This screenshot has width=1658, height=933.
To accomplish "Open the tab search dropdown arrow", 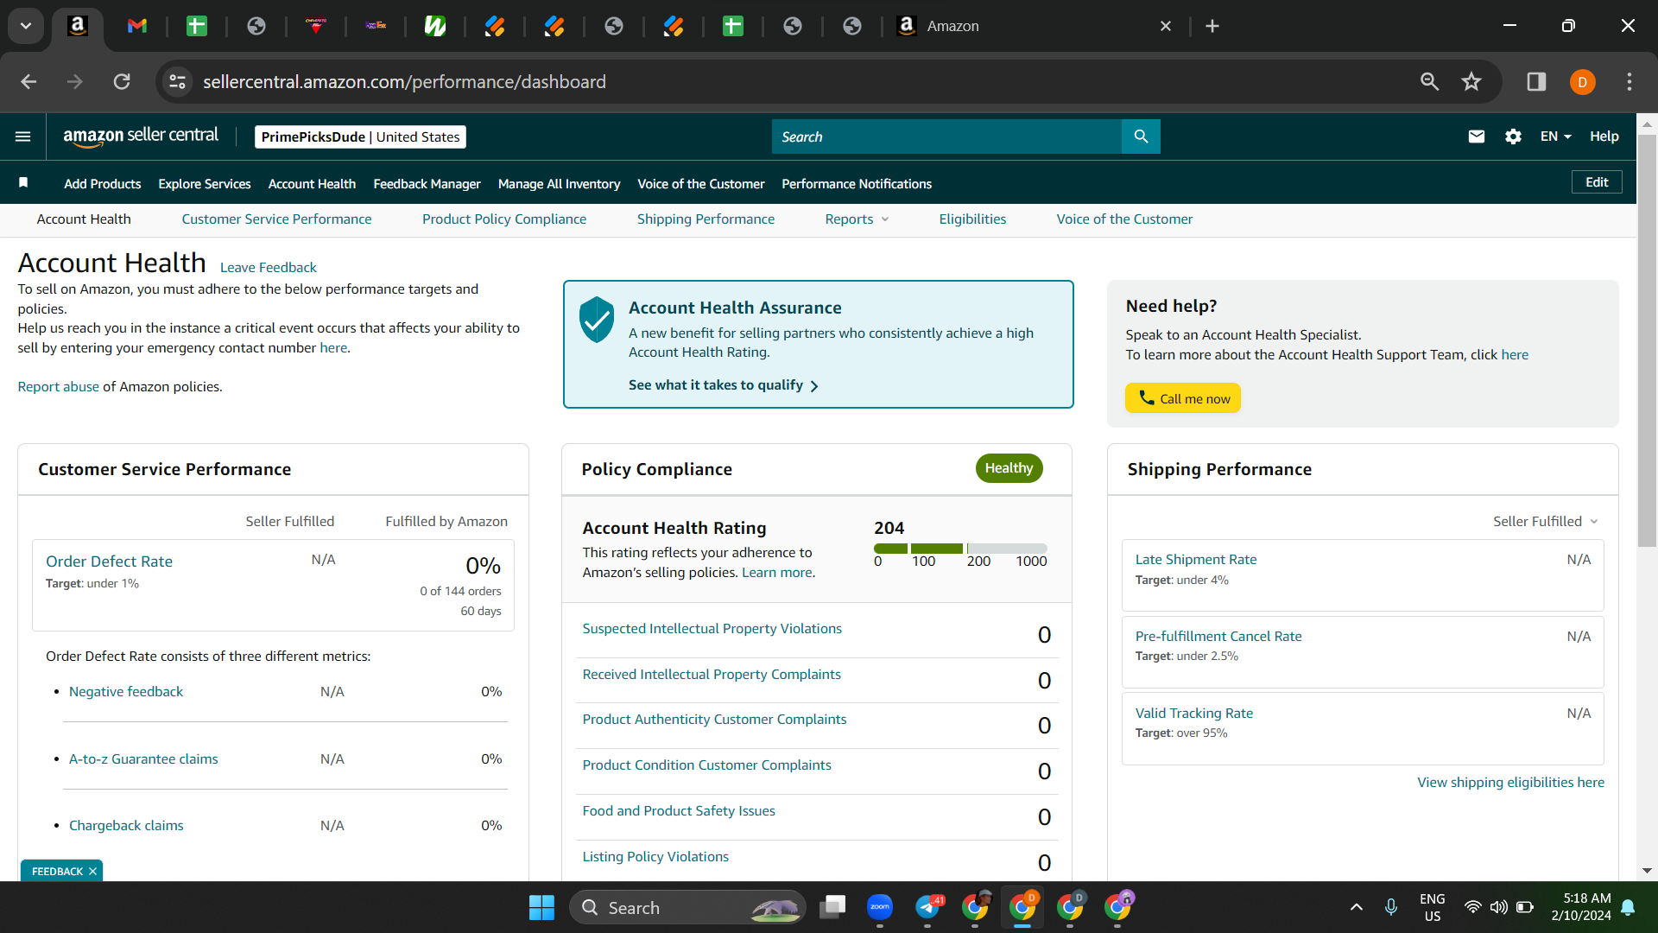I will tap(26, 26).
